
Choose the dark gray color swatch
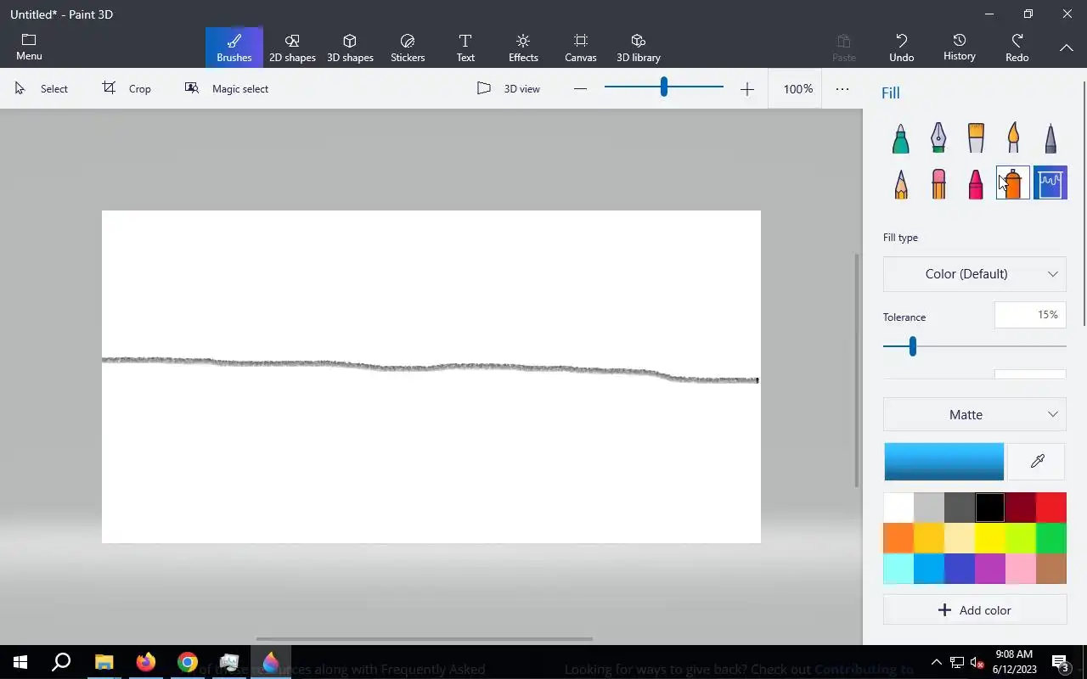pyautogui.click(x=960, y=508)
